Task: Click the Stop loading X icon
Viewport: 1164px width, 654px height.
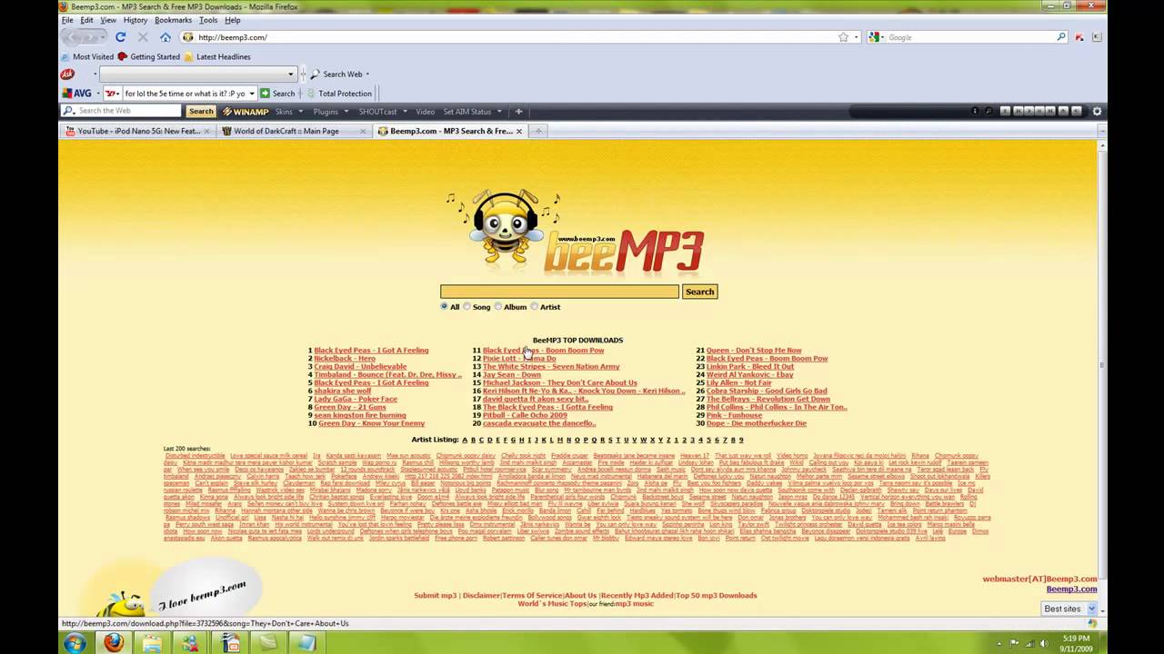Action: click(x=143, y=37)
